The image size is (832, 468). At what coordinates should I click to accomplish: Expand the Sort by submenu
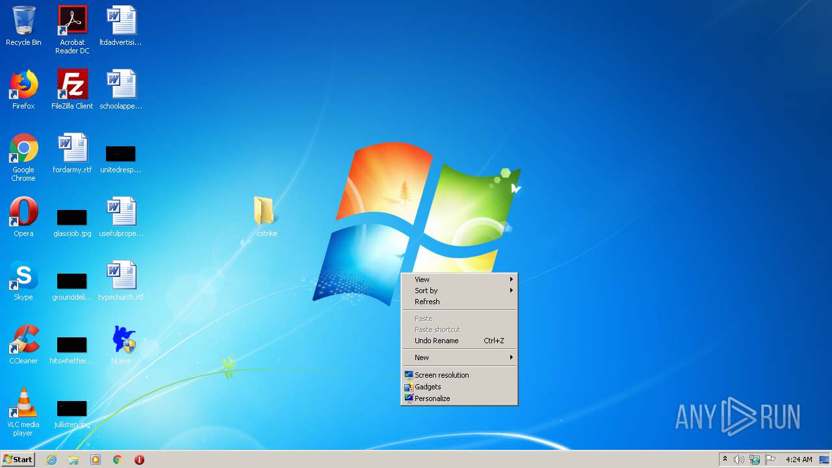click(460, 291)
